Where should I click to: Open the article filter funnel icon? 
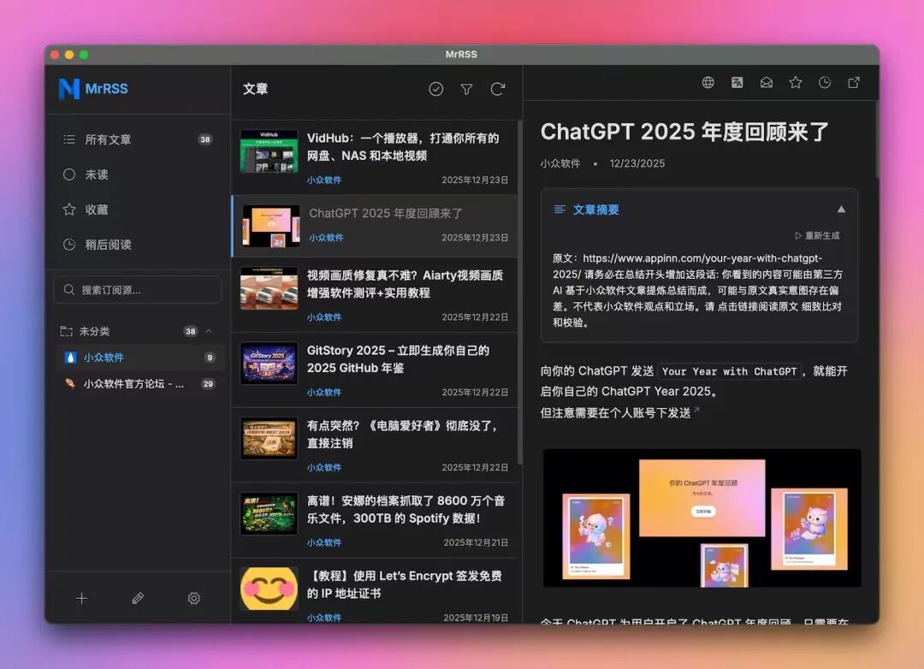coord(467,89)
